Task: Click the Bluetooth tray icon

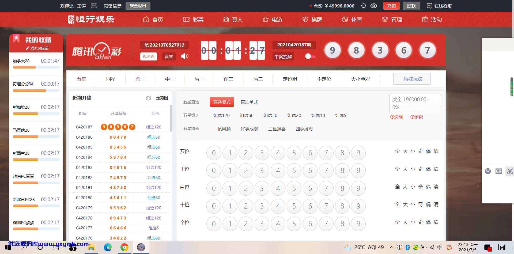Action: coord(407,247)
